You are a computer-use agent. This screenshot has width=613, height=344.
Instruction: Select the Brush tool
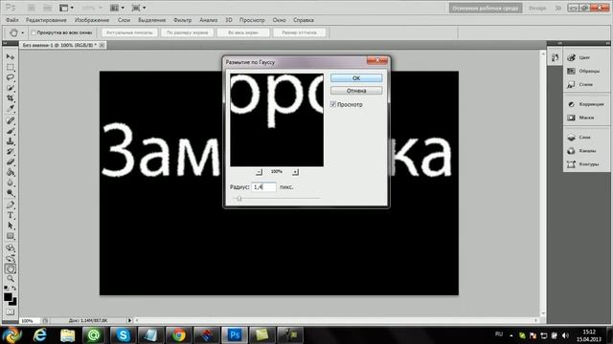11,131
